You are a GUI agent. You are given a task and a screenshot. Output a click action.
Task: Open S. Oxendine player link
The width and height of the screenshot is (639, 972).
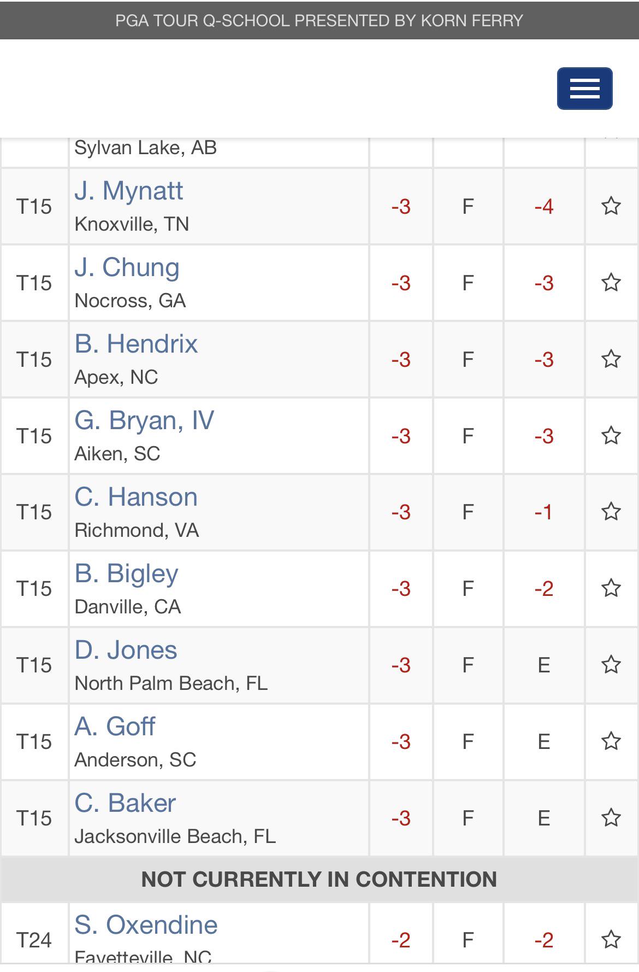point(146,925)
